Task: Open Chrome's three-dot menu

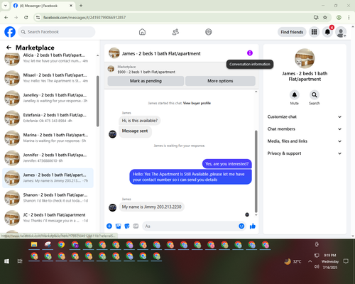Action: pos(349,18)
